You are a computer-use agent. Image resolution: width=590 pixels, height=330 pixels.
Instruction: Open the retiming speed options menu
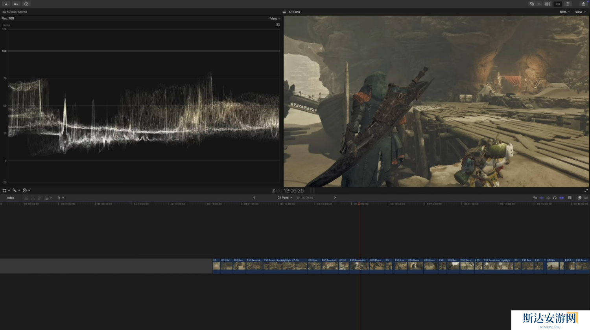coord(26,190)
